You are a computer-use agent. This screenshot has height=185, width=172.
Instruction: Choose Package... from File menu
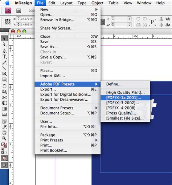[67, 135]
